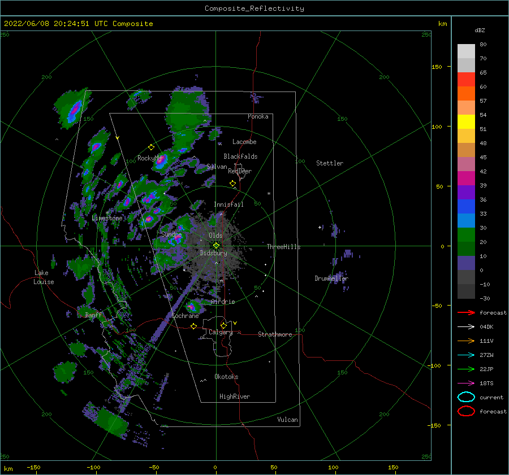Click the HighRiver town label
This screenshot has height=475, width=509.
[x=235, y=396]
